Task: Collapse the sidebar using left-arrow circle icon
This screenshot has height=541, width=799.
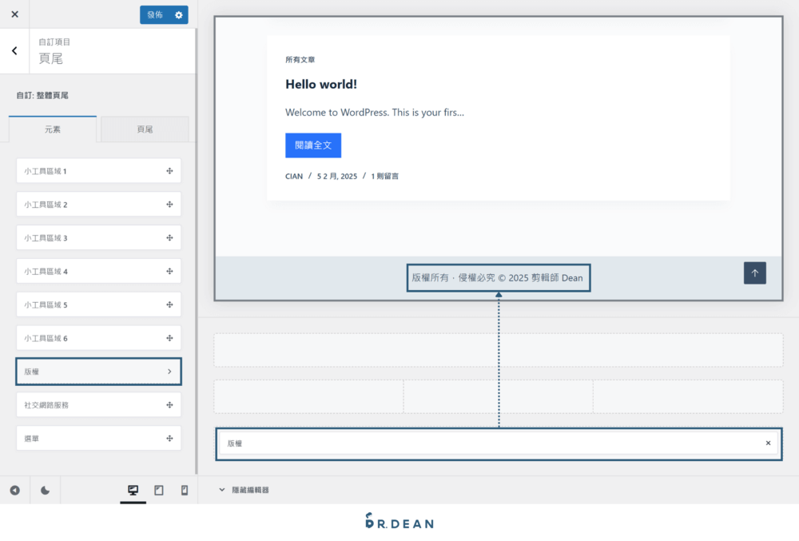Action: [x=14, y=490]
